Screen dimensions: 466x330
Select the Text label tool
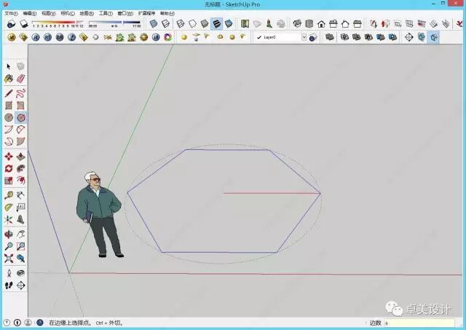pos(21,207)
